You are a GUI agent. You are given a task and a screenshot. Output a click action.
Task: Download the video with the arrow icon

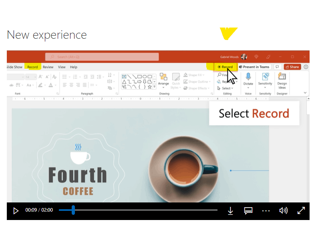(x=230, y=211)
